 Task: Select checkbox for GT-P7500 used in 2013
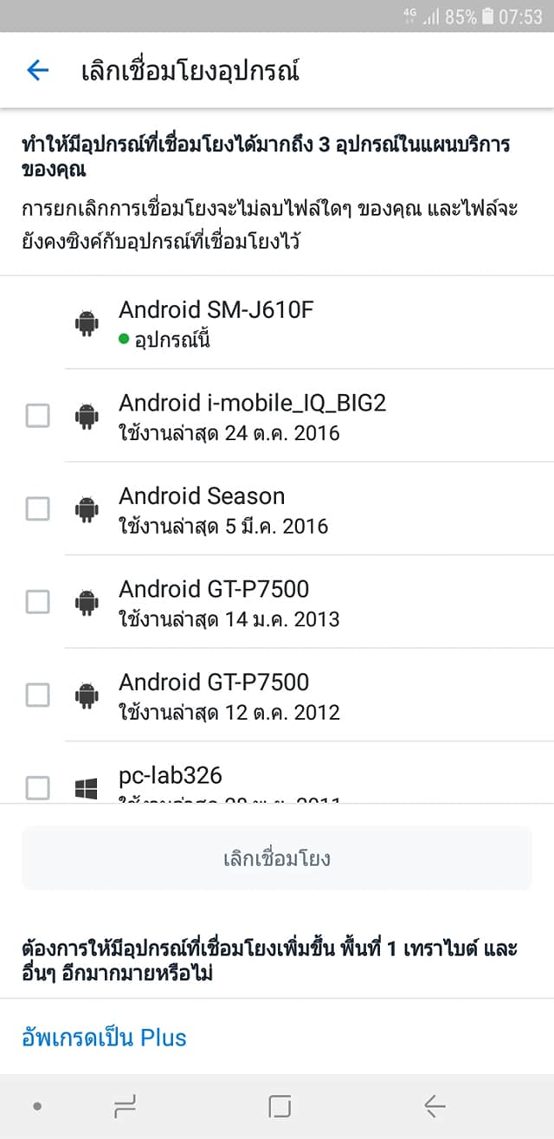click(x=37, y=602)
